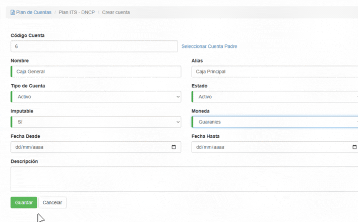Expand the Imputable dropdown
The width and height of the screenshot is (358, 222).
tap(96, 122)
